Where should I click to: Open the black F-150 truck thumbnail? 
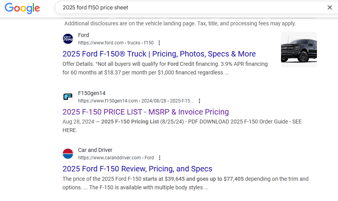click(299, 49)
